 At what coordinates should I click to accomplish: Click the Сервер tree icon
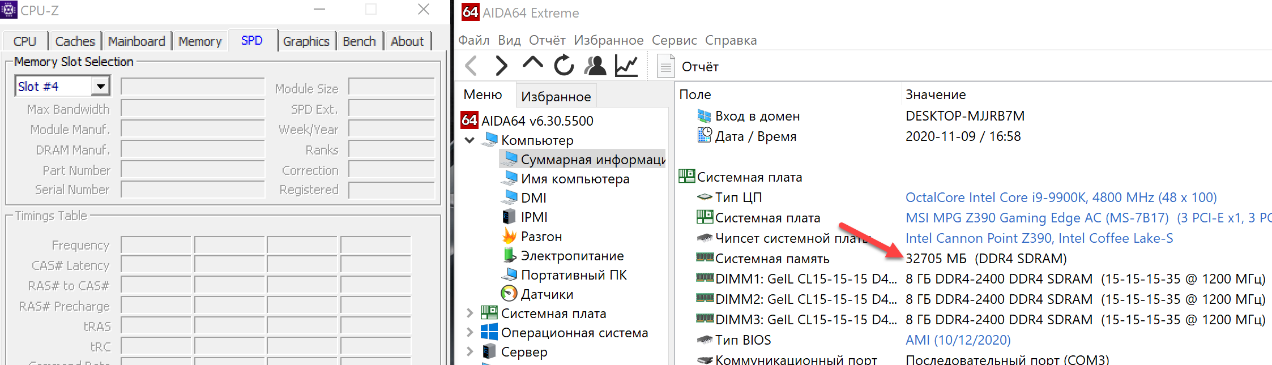click(x=489, y=351)
